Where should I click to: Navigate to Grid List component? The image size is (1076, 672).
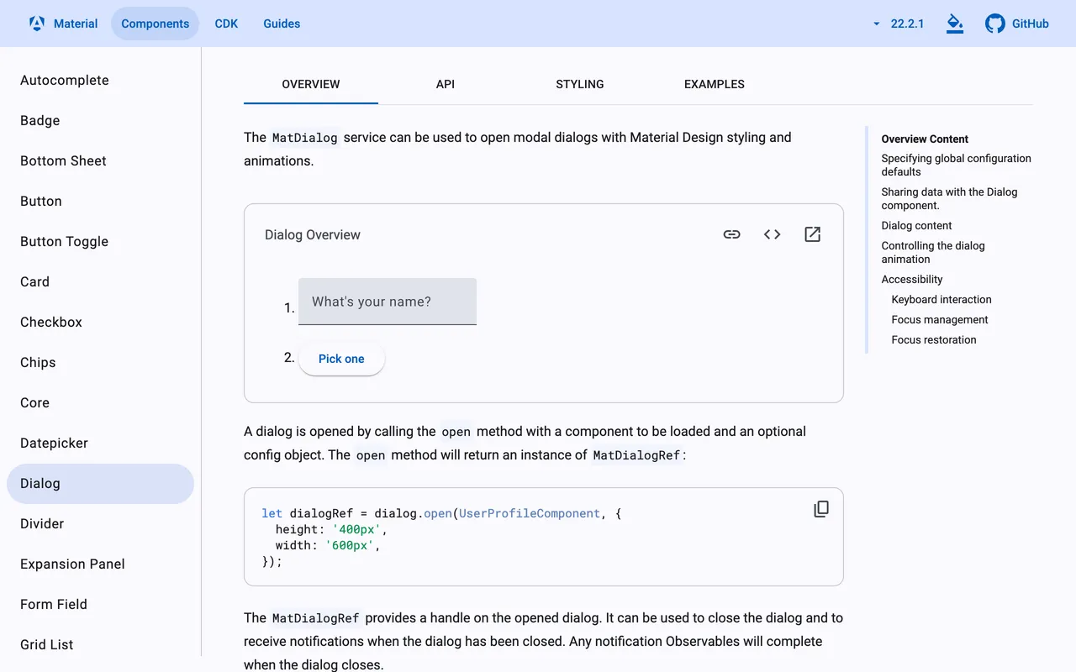click(100, 645)
